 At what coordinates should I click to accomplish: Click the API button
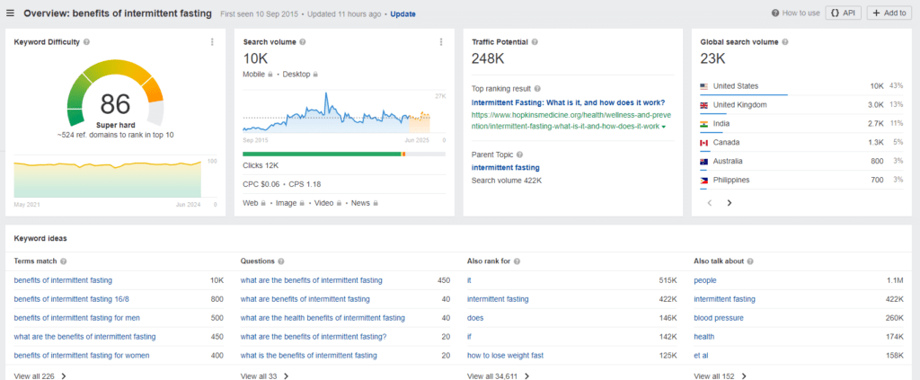[x=843, y=13]
